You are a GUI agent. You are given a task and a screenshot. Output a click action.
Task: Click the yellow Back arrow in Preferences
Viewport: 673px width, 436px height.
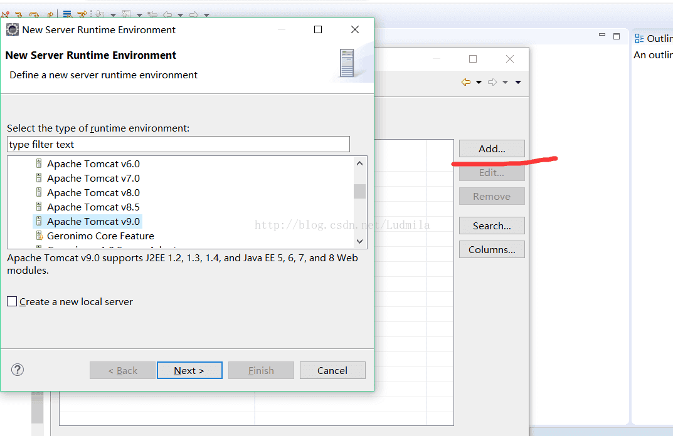click(466, 82)
